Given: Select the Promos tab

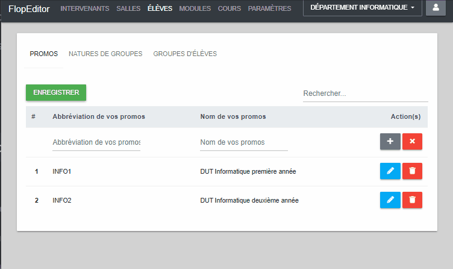Looking at the screenshot, I should click(44, 54).
